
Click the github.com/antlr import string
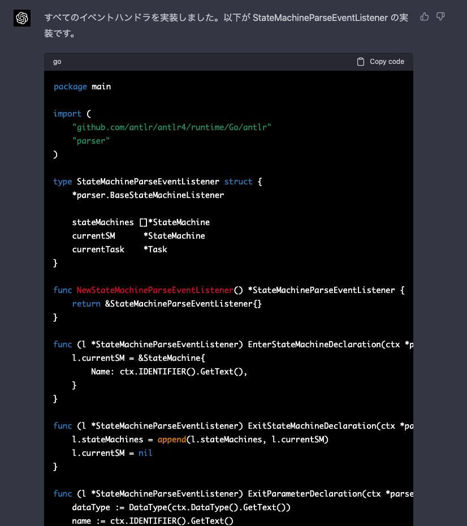tap(172, 127)
